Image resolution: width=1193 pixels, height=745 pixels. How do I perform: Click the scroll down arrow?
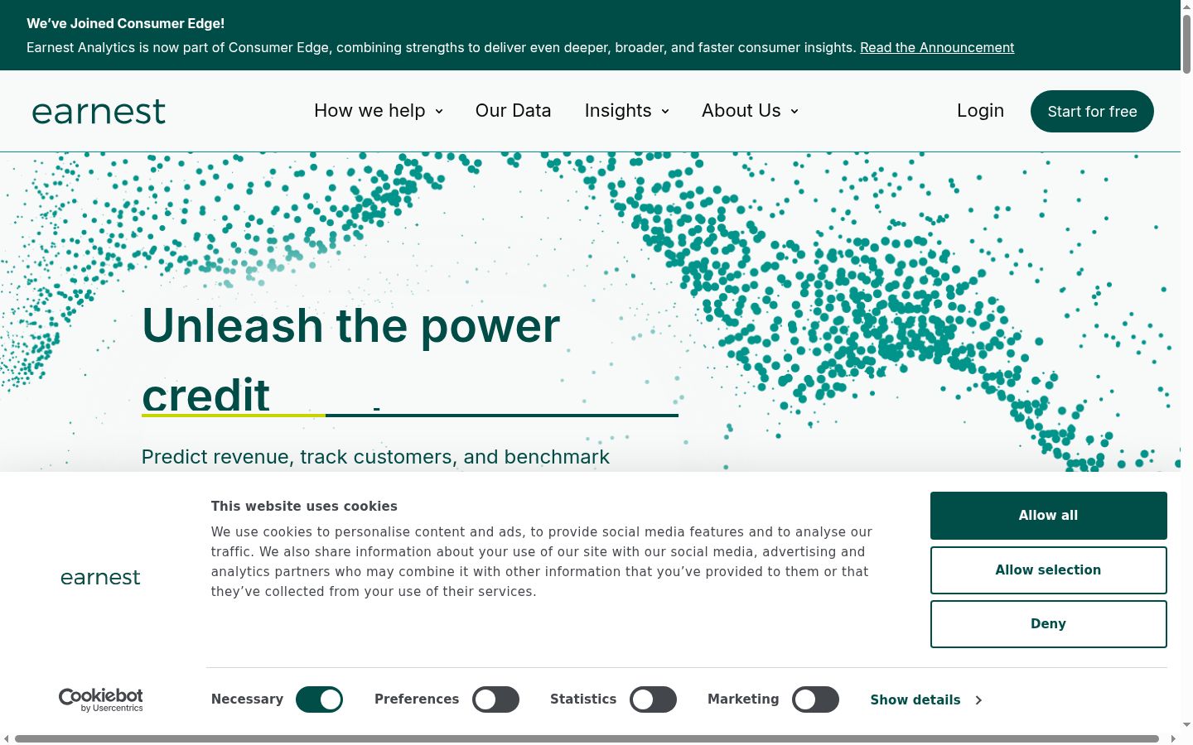1186,725
